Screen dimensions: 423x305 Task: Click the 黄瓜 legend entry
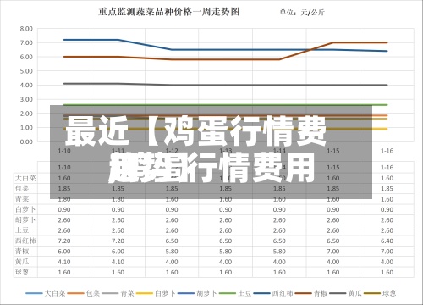pyautogui.click(x=345, y=293)
